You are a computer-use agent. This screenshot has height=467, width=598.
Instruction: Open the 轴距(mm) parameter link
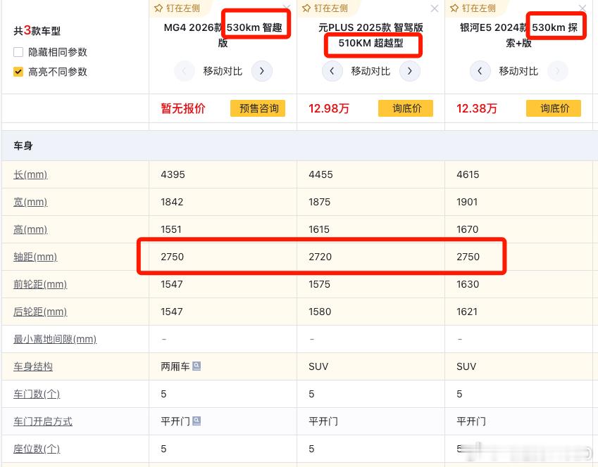pyautogui.click(x=35, y=257)
